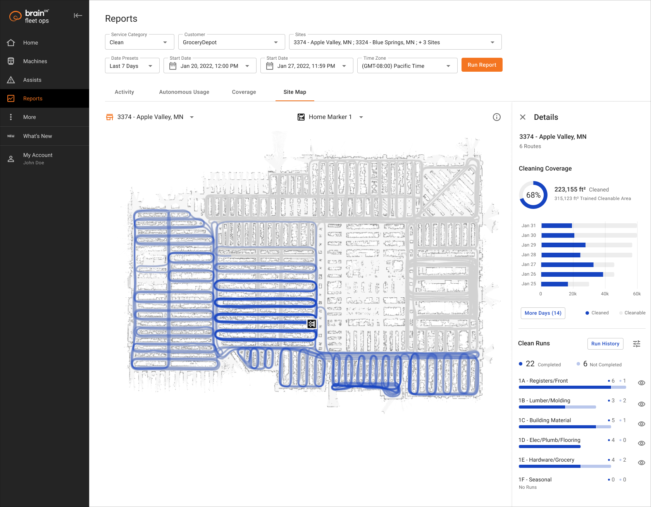Open Clean Runs filter settings
Image resolution: width=651 pixels, height=507 pixels.
pos(636,344)
